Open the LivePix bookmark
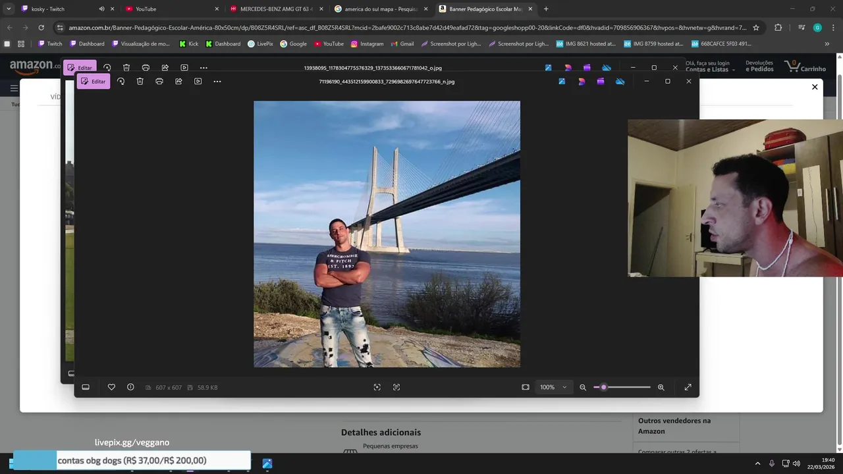Screen dimensions: 843x474 [261, 44]
